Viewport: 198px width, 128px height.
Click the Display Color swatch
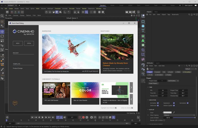pyautogui.click(x=167, y=112)
